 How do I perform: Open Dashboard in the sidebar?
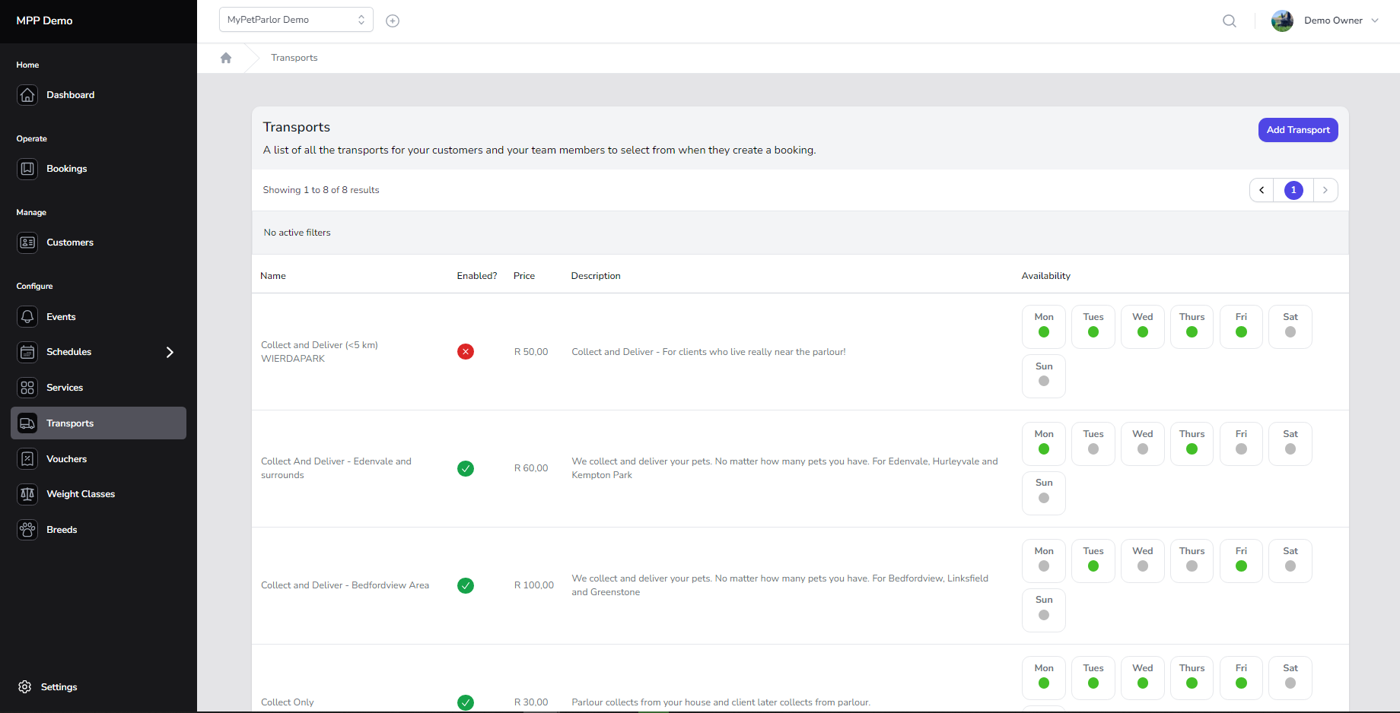pyautogui.click(x=99, y=95)
